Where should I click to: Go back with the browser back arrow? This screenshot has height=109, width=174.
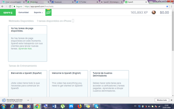coord(2,7)
